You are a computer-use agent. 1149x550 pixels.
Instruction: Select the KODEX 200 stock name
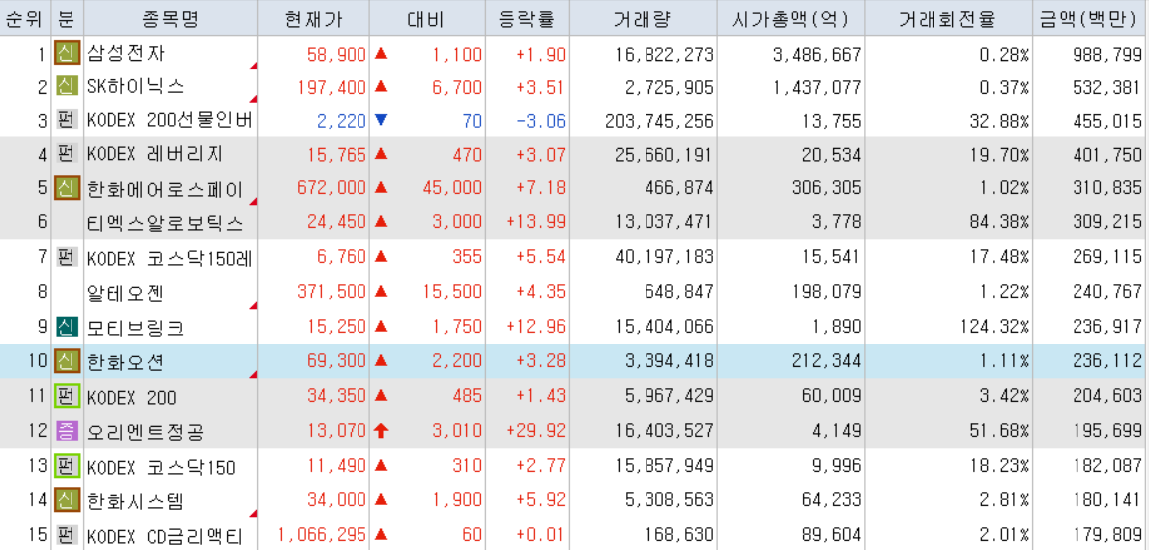[131, 398]
